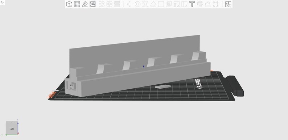This screenshot has width=288, height=140.
Task: Select the small flat object on plate
Action: pos(162,86)
